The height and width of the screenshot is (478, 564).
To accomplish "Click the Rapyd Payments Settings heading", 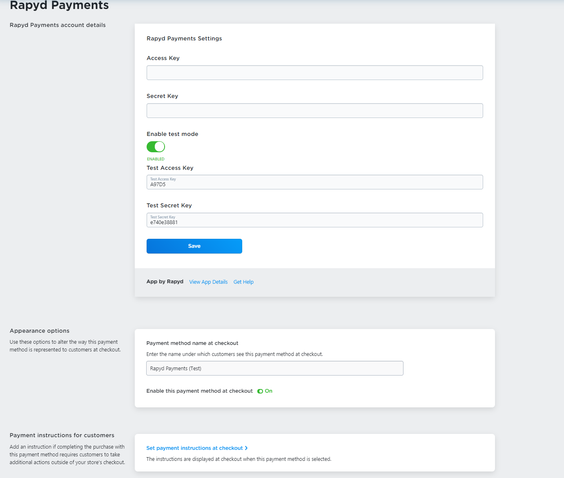I will pyautogui.click(x=184, y=38).
